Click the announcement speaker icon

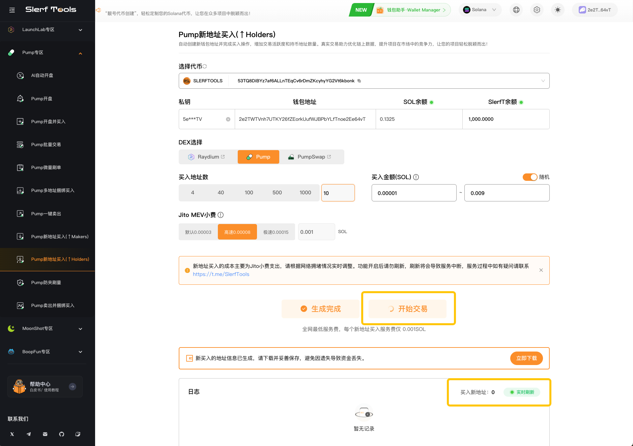(x=98, y=10)
